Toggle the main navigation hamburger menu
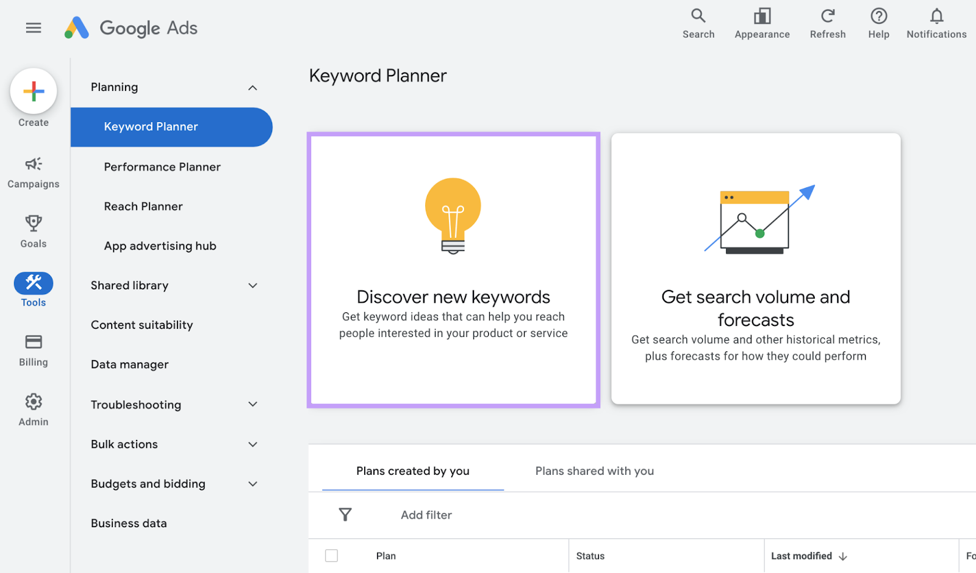976x573 pixels. [34, 27]
